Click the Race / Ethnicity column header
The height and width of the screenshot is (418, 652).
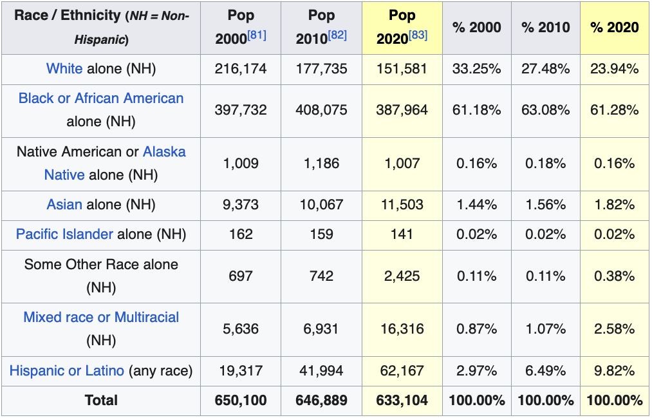point(101,27)
